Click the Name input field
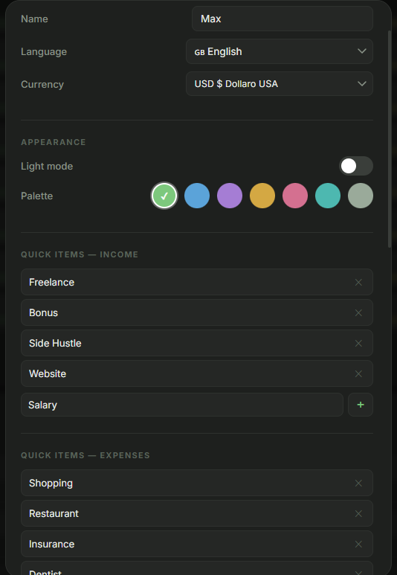 (283, 19)
